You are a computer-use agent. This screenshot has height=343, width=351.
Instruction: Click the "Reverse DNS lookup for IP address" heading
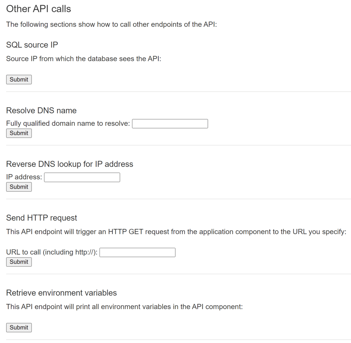point(70,164)
